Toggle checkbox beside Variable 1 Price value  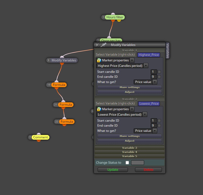tap(159, 82)
